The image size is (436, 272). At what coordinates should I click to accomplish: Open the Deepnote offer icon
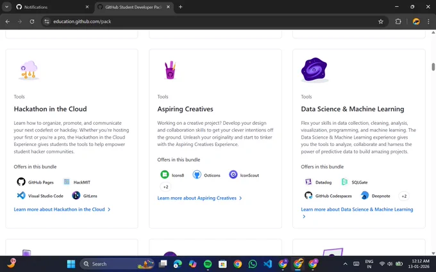coord(365,196)
